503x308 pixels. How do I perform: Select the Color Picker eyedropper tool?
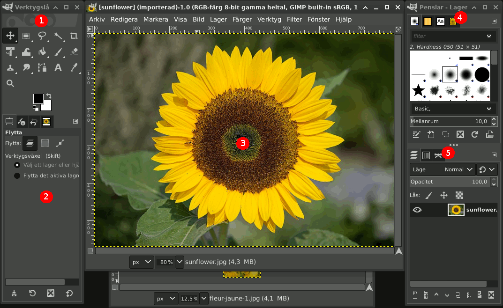click(x=74, y=67)
